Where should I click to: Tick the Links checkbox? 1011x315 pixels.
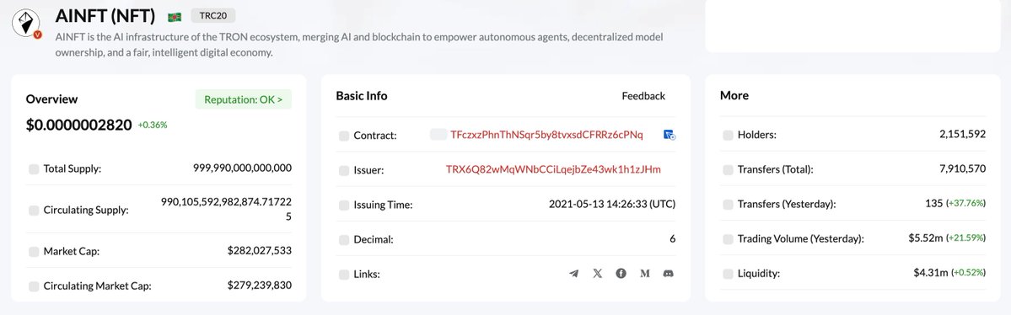(x=344, y=275)
